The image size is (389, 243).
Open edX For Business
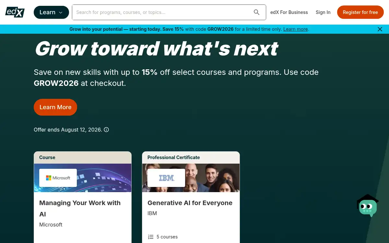(x=289, y=12)
